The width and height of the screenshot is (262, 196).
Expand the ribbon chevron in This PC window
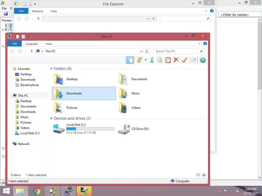point(200,43)
